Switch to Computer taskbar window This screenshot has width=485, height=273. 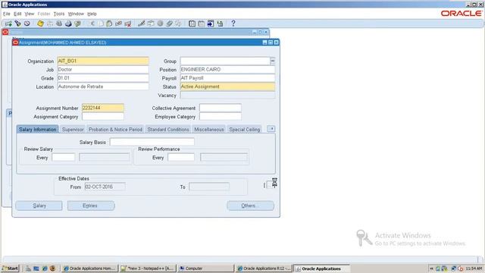tap(205, 268)
